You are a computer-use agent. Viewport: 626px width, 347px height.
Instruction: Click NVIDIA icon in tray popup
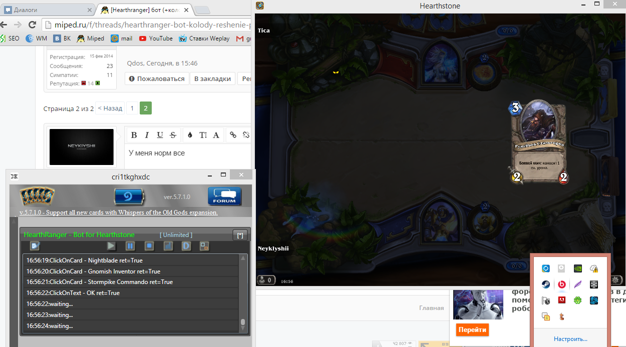click(x=578, y=268)
